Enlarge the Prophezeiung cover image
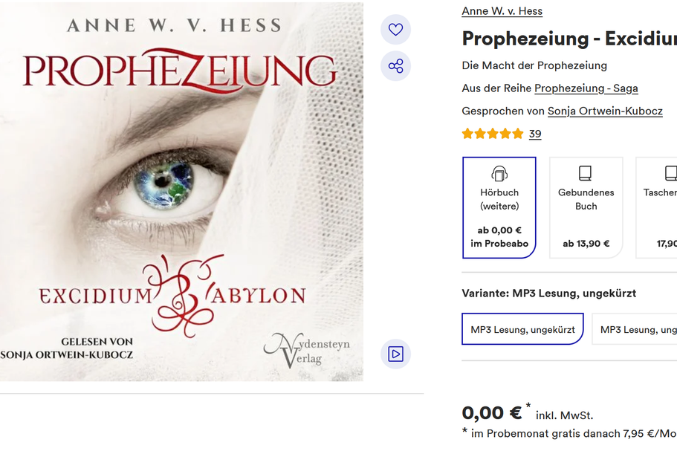 click(x=181, y=192)
